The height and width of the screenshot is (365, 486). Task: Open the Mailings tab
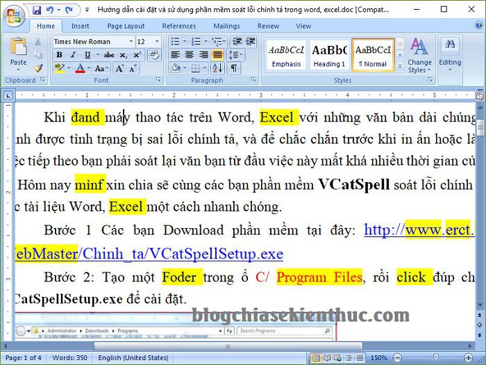pos(226,26)
